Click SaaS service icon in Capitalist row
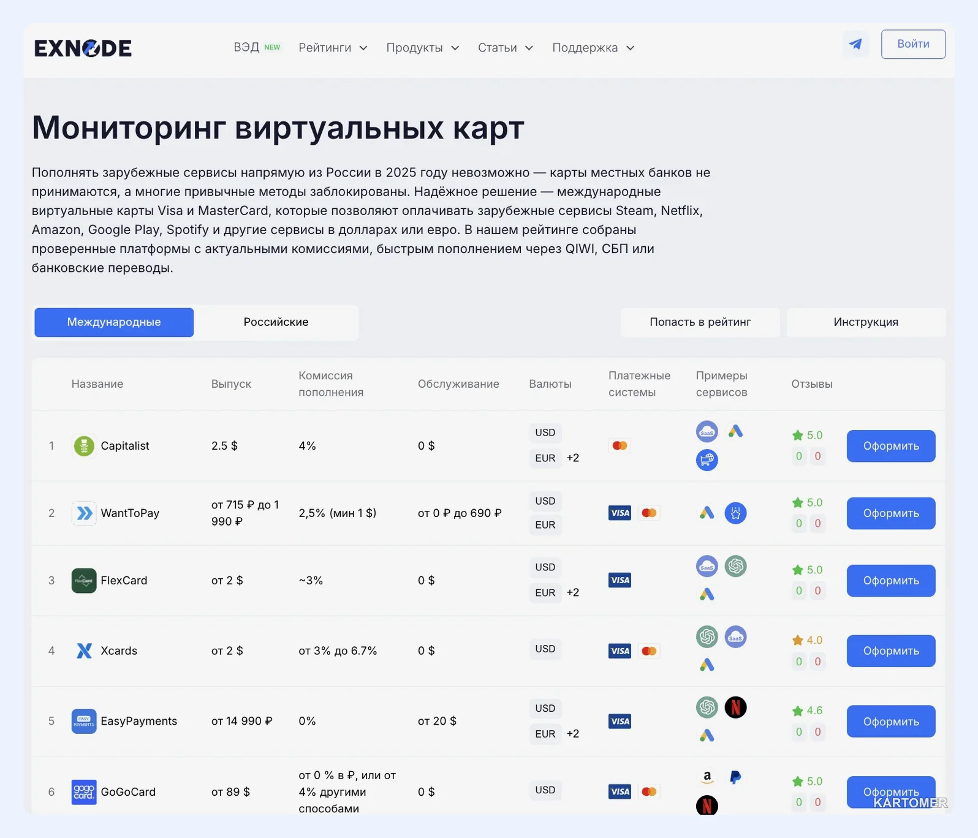Viewport: 978px width, 838px height. click(707, 432)
